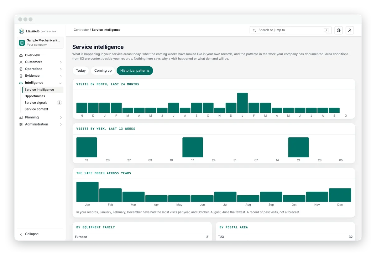The height and width of the screenshot is (255, 376).
Task: Open the Operations menu item
Action: point(40,69)
